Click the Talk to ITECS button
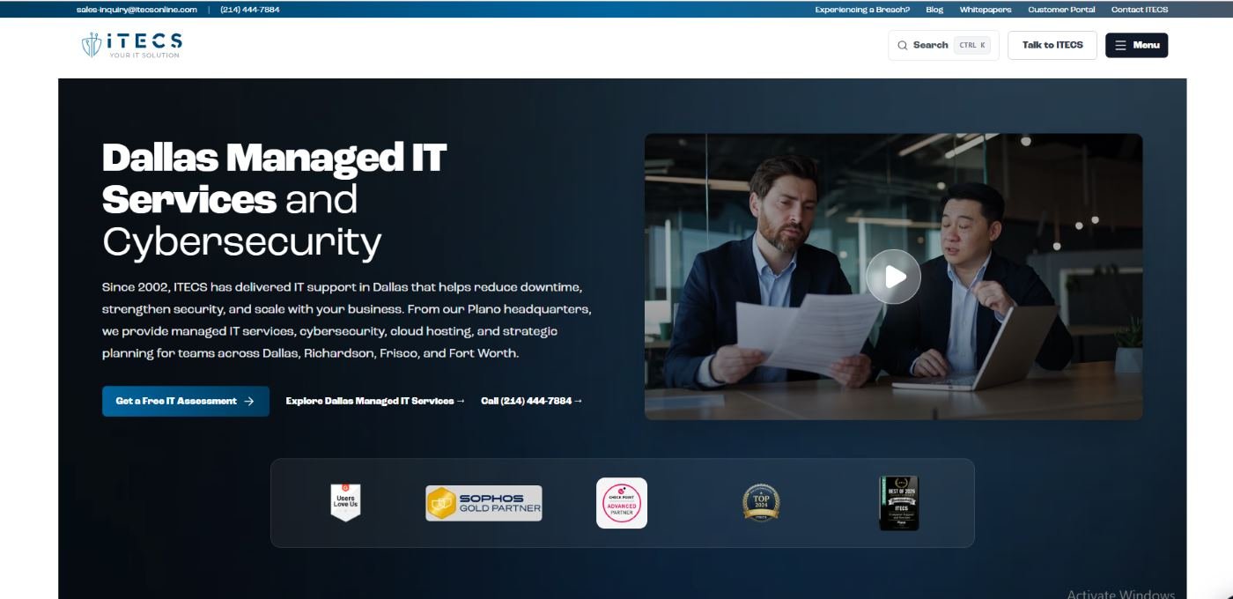 1052,45
